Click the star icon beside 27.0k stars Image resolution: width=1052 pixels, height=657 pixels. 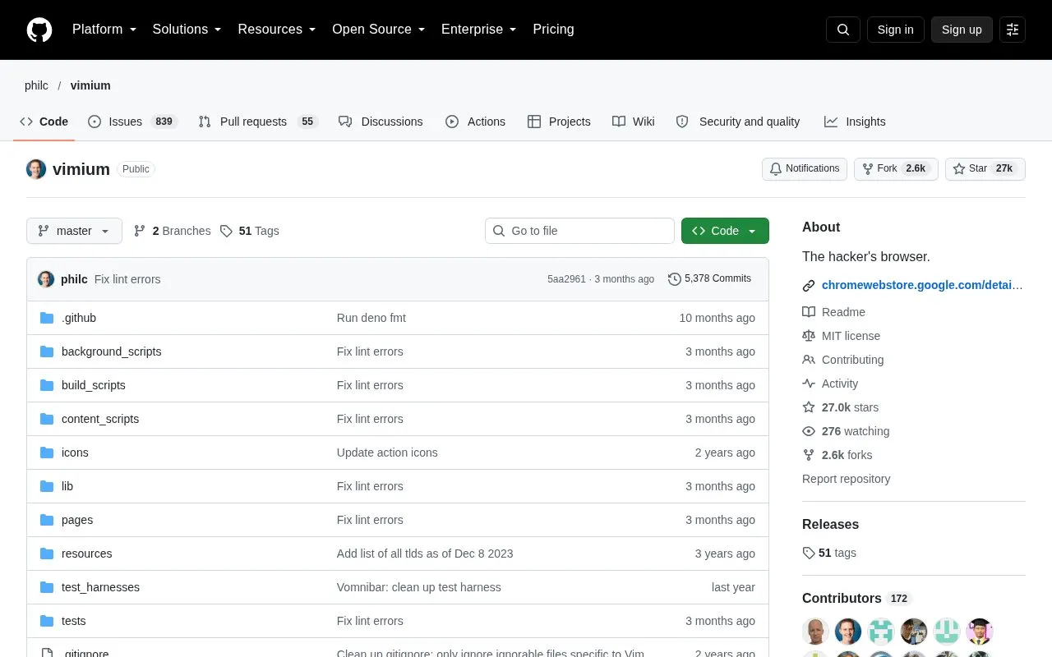tap(809, 407)
